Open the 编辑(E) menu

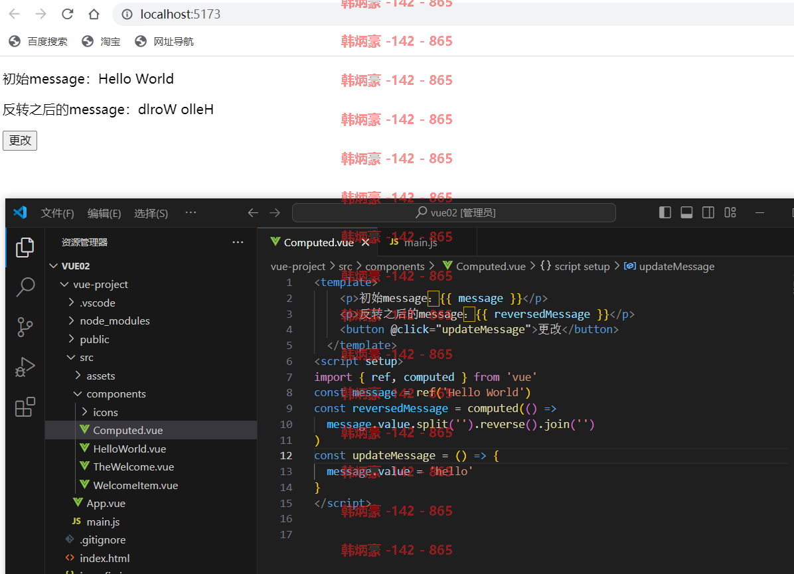tap(104, 213)
